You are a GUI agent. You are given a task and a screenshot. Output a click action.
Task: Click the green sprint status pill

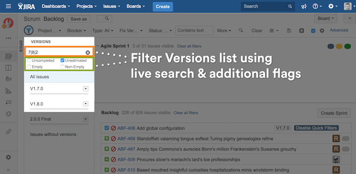point(348,46)
